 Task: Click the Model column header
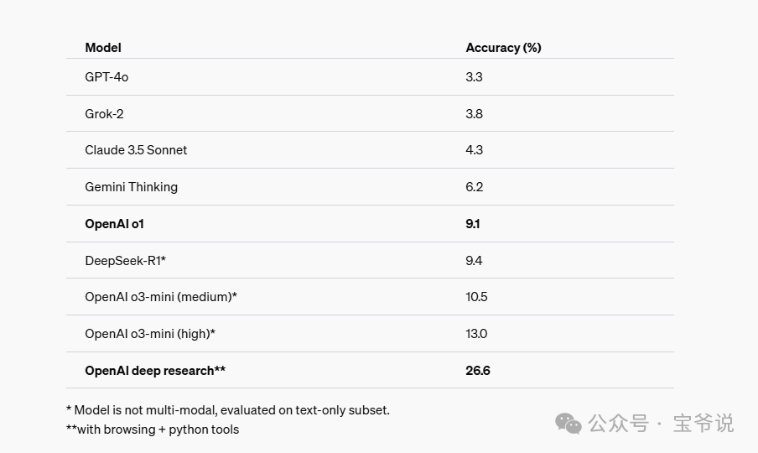103,48
